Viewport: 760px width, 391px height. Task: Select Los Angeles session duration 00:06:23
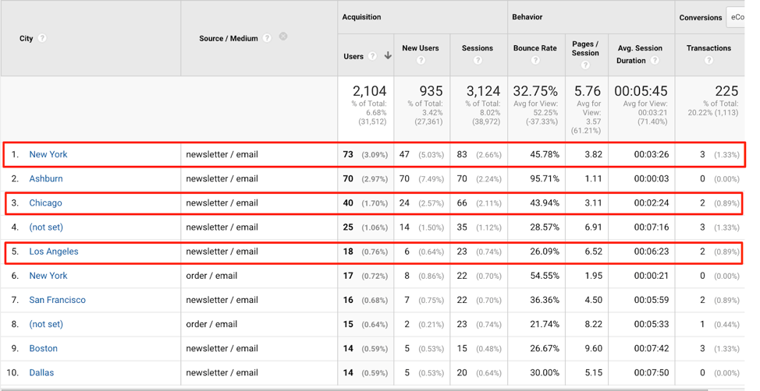(x=652, y=251)
